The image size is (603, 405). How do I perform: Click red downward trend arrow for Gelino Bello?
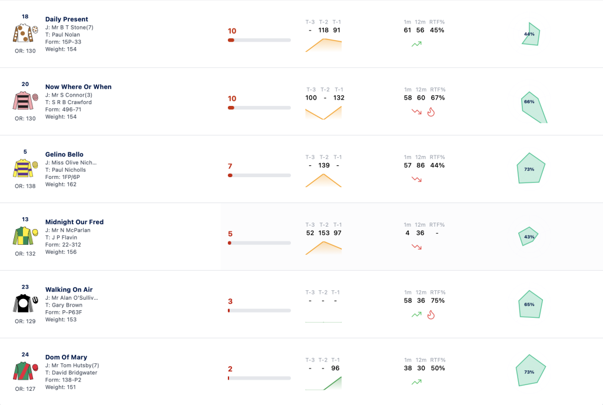click(416, 179)
